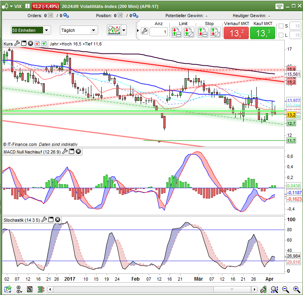
Task: Click the add indicator chart icon
Action: point(114,30)
